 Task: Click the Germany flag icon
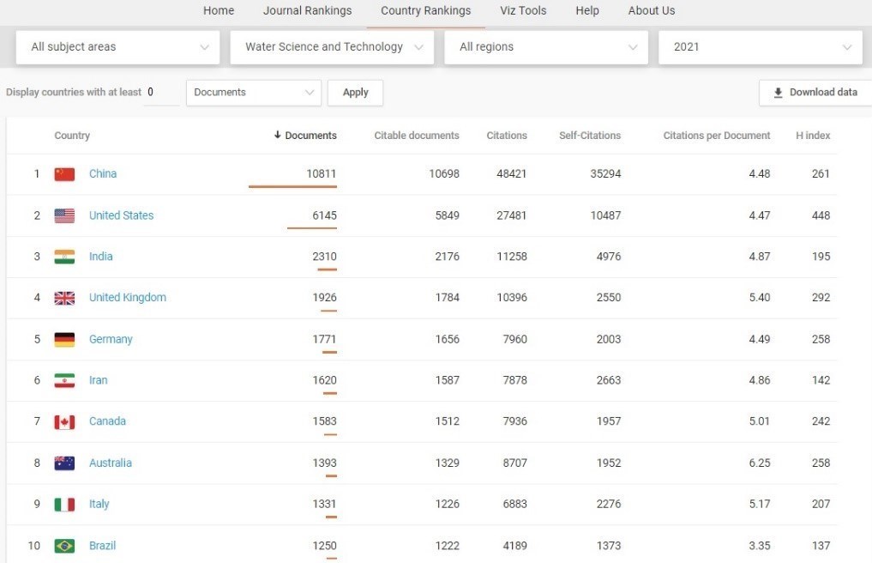pos(64,339)
